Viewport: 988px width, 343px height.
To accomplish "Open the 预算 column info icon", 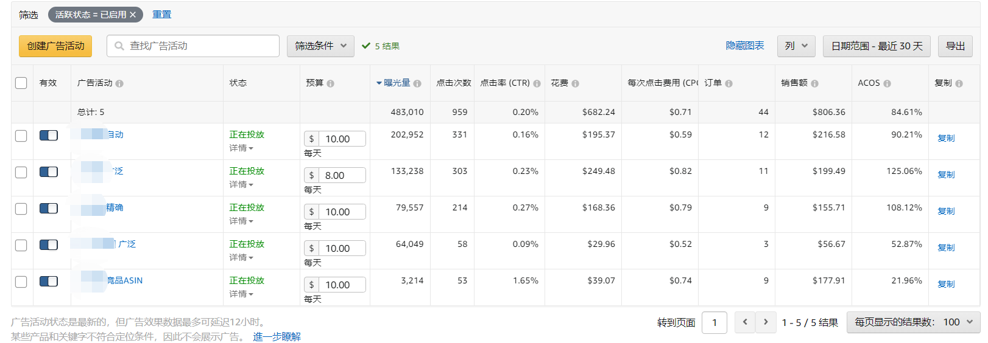I will (x=330, y=83).
